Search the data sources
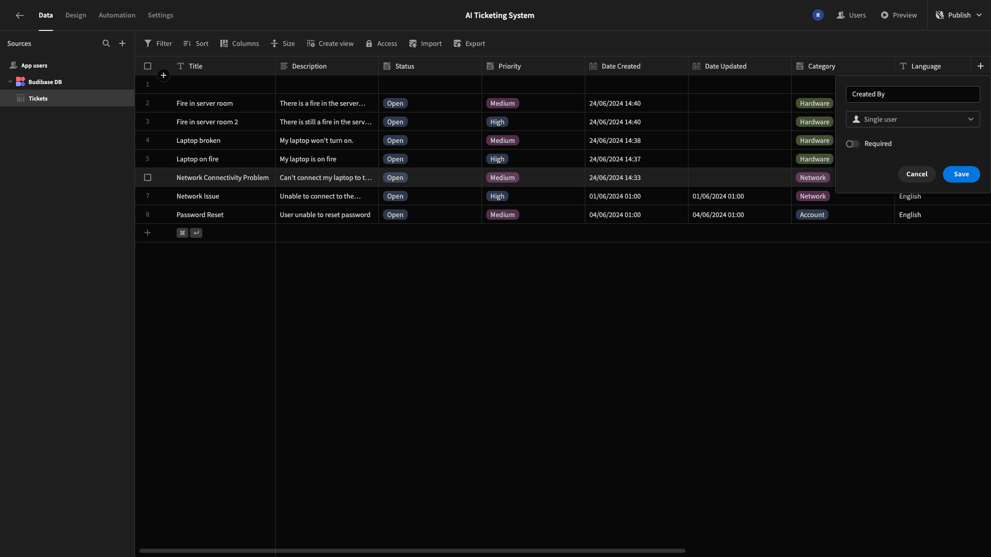This screenshot has width=991, height=557. 106,43
